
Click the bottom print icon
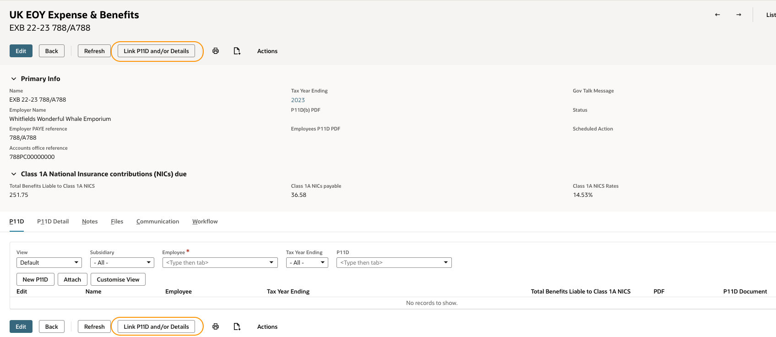click(x=216, y=326)
